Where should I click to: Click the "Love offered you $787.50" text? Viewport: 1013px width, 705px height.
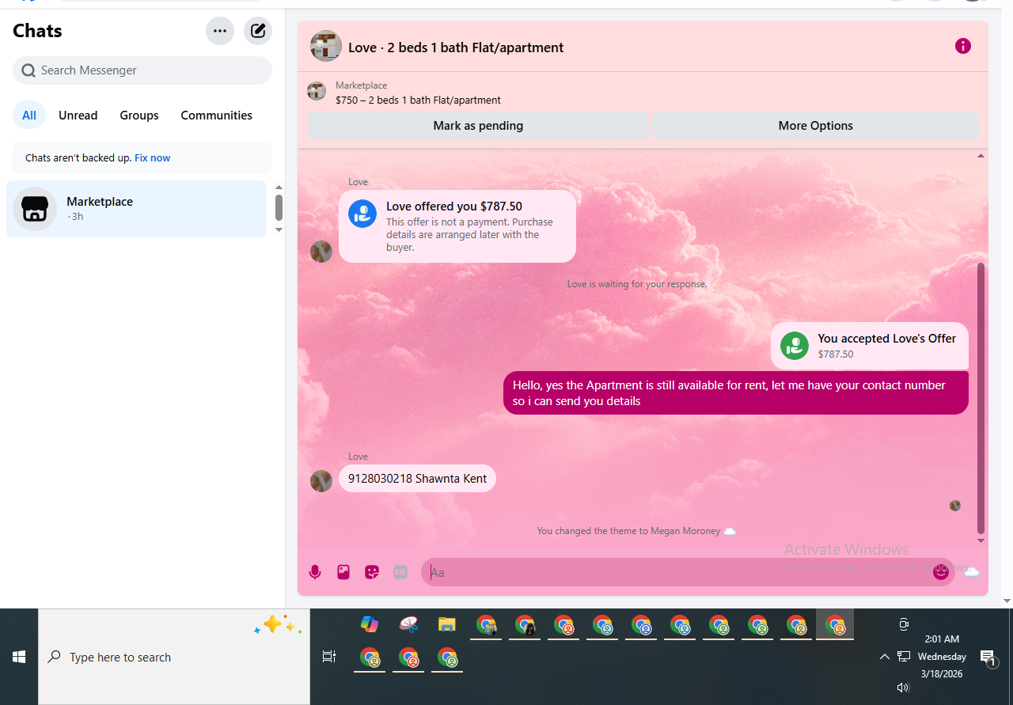coord(454,207)
